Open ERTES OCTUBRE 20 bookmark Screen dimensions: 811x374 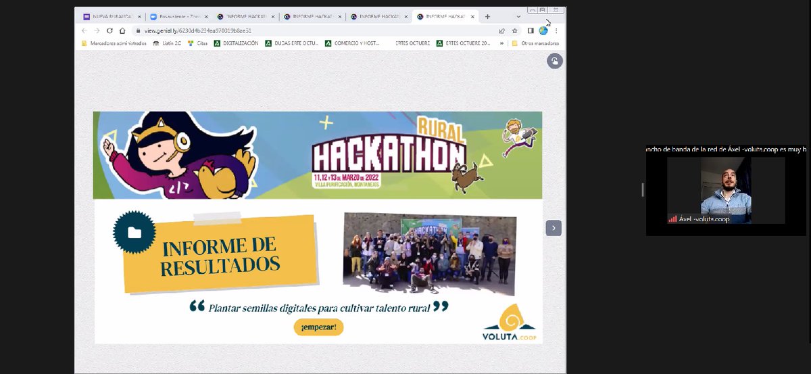tap(463, 43)
